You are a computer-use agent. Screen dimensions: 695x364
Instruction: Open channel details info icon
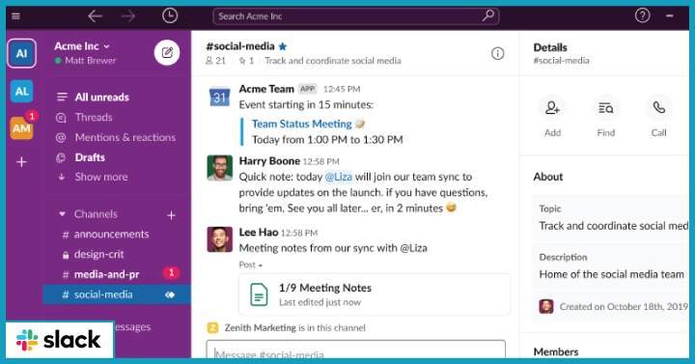[x=497, y=54]
